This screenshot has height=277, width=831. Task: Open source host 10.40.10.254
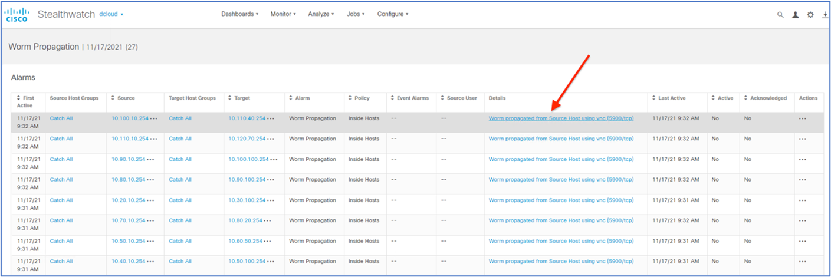pos(128,262)
